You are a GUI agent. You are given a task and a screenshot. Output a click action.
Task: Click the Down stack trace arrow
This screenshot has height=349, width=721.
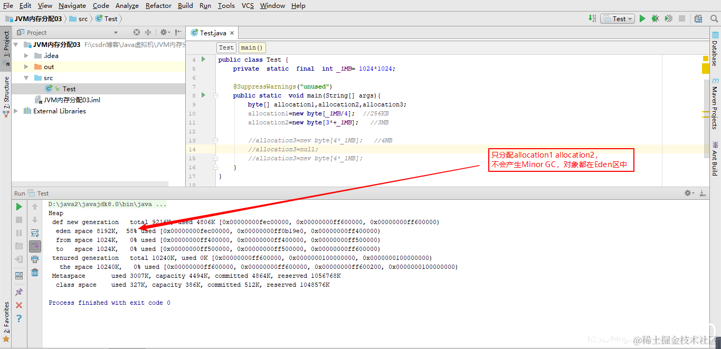(35, 220)
